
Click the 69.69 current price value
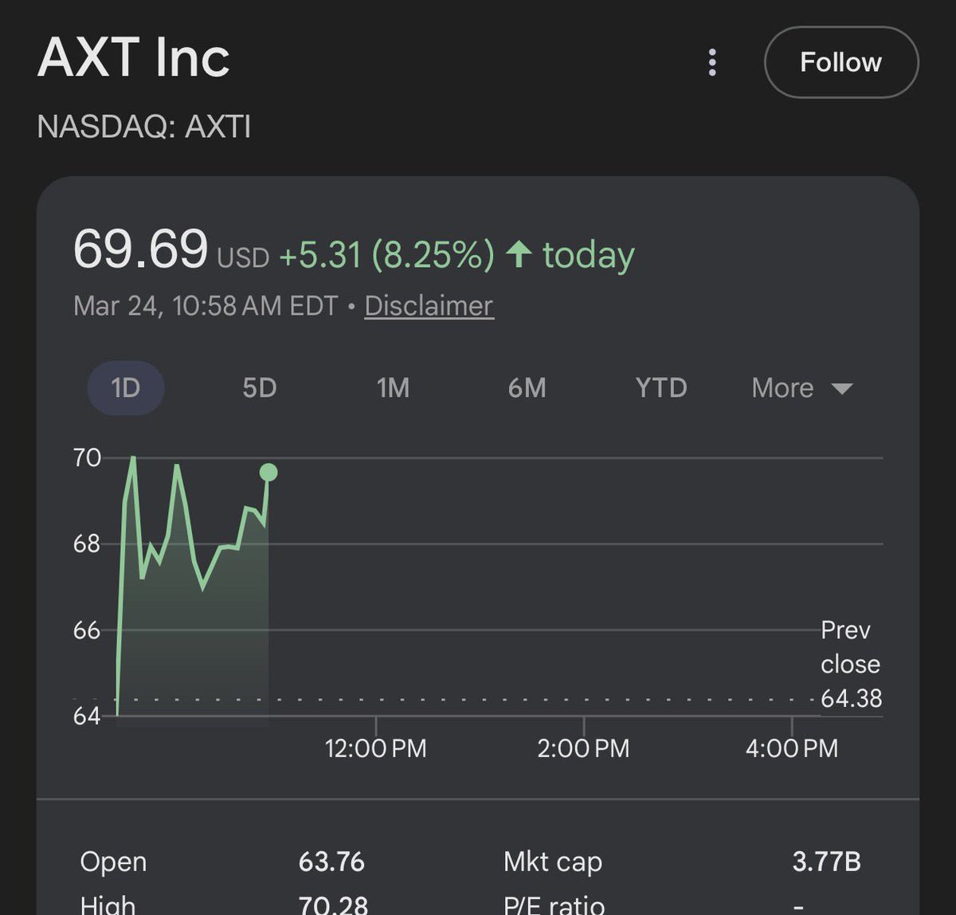(140, 249)
